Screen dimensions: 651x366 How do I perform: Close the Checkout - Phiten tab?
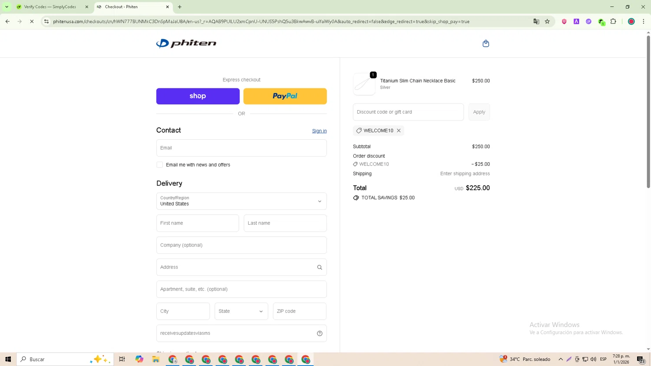tap(168, 7)
